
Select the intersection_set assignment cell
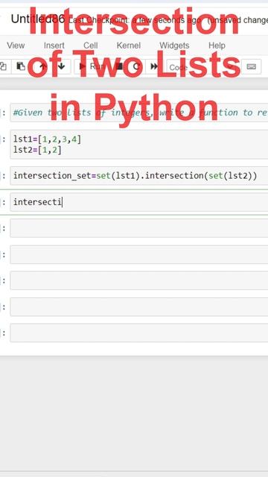tap(139, 176)
